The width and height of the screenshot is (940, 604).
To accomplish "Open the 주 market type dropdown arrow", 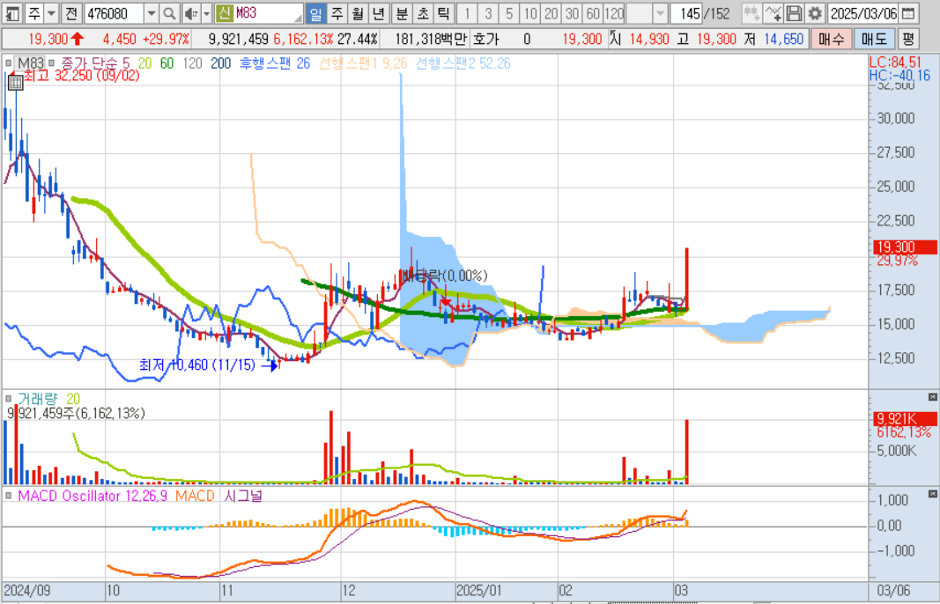I will coord(52,13).
